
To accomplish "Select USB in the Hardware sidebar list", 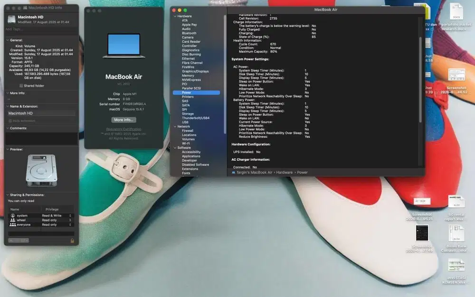I will (x=185, y=122).
